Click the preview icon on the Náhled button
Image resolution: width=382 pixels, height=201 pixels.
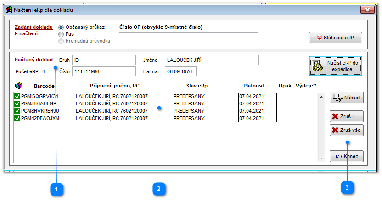click(x=337, y=98)
